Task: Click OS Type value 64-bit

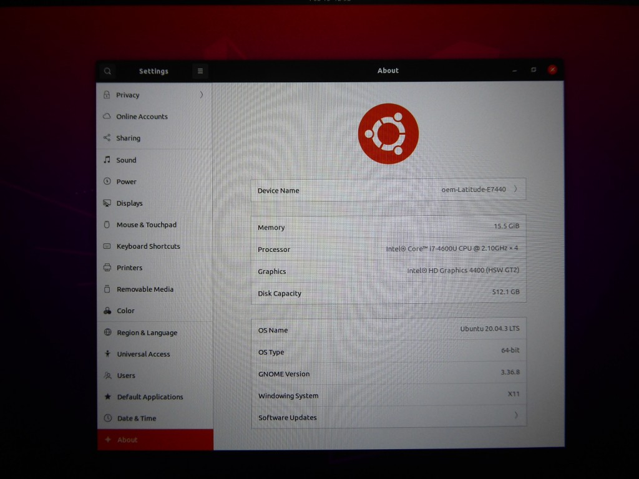Action: [510, 350]
